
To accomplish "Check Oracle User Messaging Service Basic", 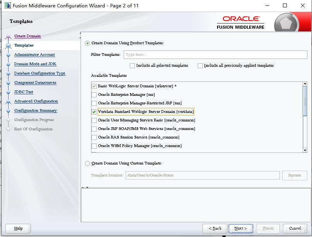I will [94, 121].
